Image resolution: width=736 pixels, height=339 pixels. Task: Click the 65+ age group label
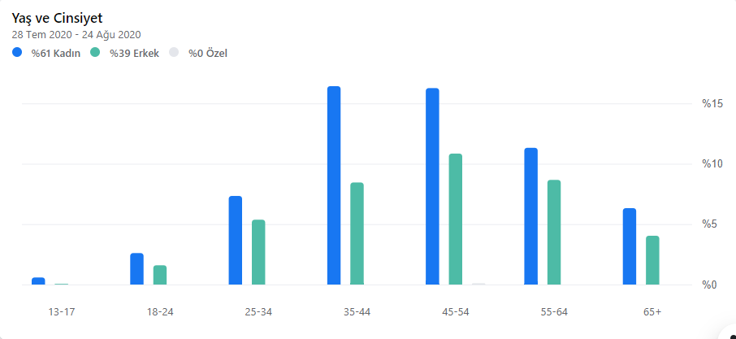point(652,312)
